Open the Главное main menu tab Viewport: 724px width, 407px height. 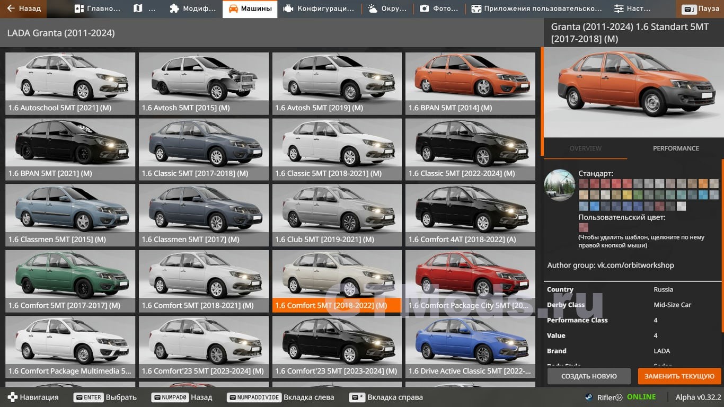tap(97, 8)
